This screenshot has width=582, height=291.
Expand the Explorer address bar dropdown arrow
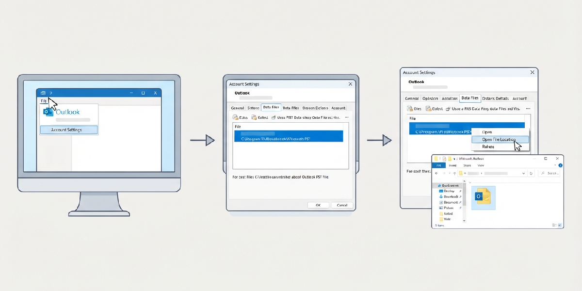(523, 173)
